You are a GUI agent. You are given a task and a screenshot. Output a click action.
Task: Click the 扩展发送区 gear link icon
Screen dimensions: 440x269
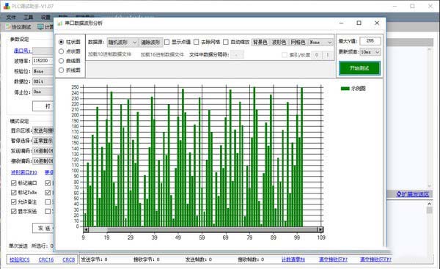coord(398,194)
